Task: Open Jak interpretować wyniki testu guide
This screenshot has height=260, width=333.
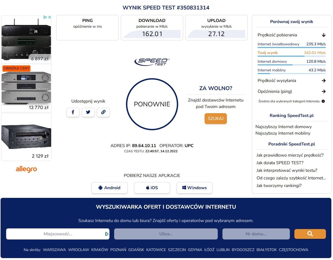Action: pyautogui.click(x=287, y=170)
